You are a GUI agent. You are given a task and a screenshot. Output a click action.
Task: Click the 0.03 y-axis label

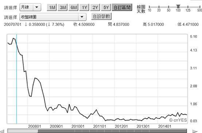click(194, 121)
